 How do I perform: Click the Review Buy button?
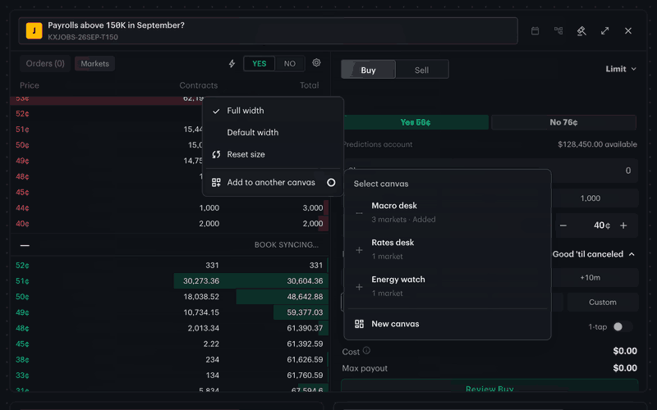click(x=489, y=385)
